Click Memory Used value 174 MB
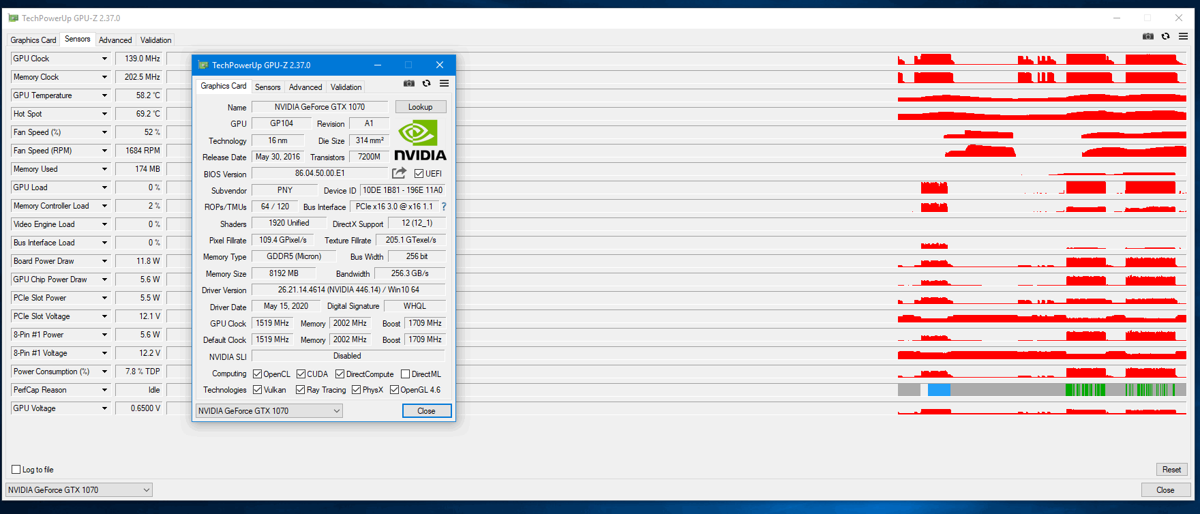The width and height of the screenshot is (1200, 514). click(140, 169)
